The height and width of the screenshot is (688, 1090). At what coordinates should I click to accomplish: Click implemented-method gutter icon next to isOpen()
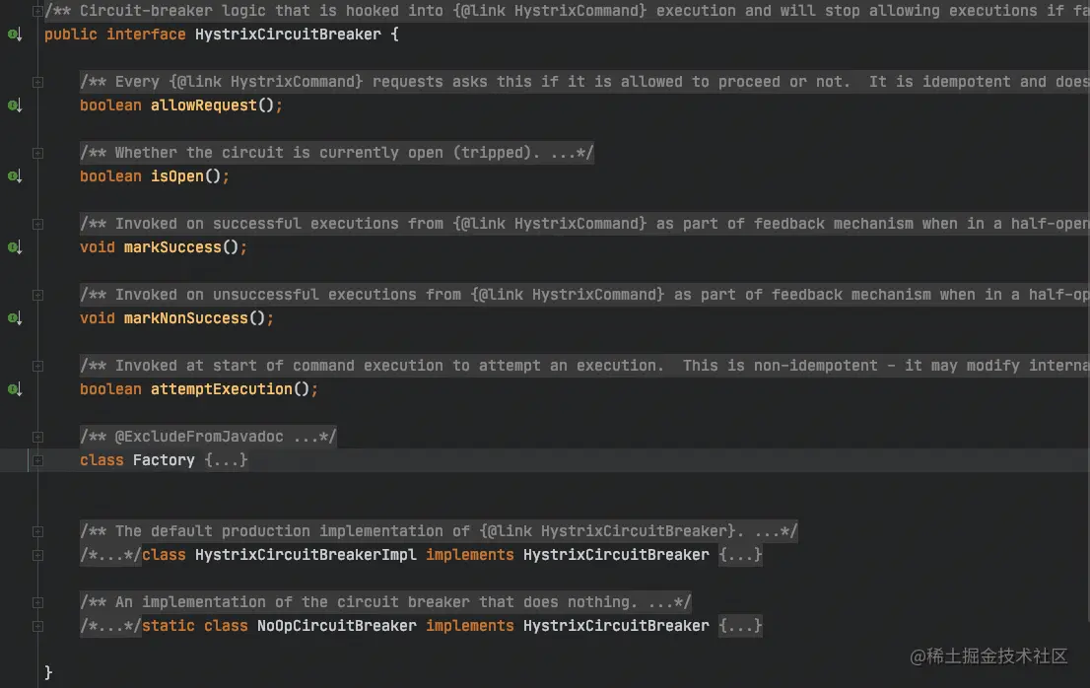tap(15, 175)
